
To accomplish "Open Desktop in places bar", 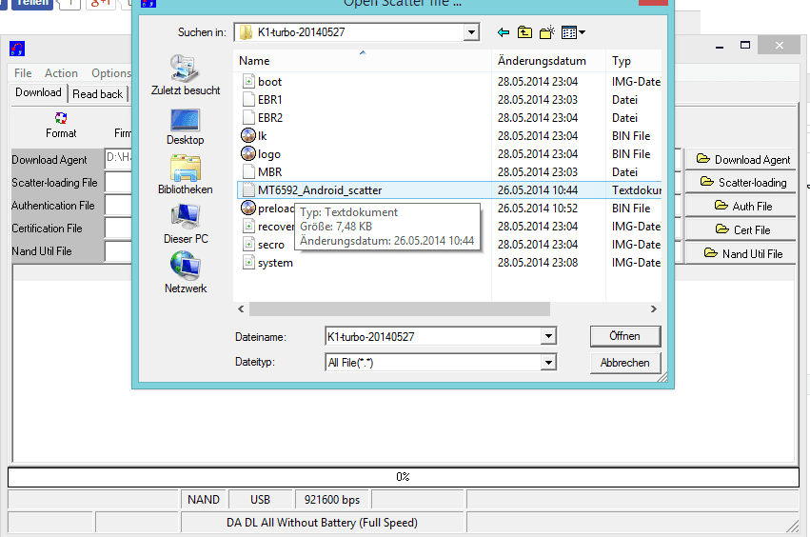I will (x=186, y=127).
